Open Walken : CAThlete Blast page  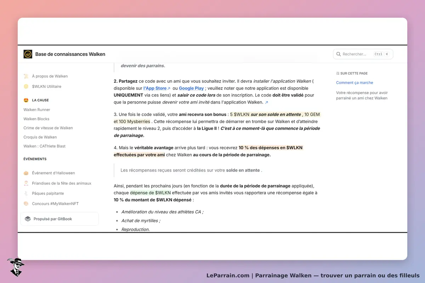click(x=45, y=146)
